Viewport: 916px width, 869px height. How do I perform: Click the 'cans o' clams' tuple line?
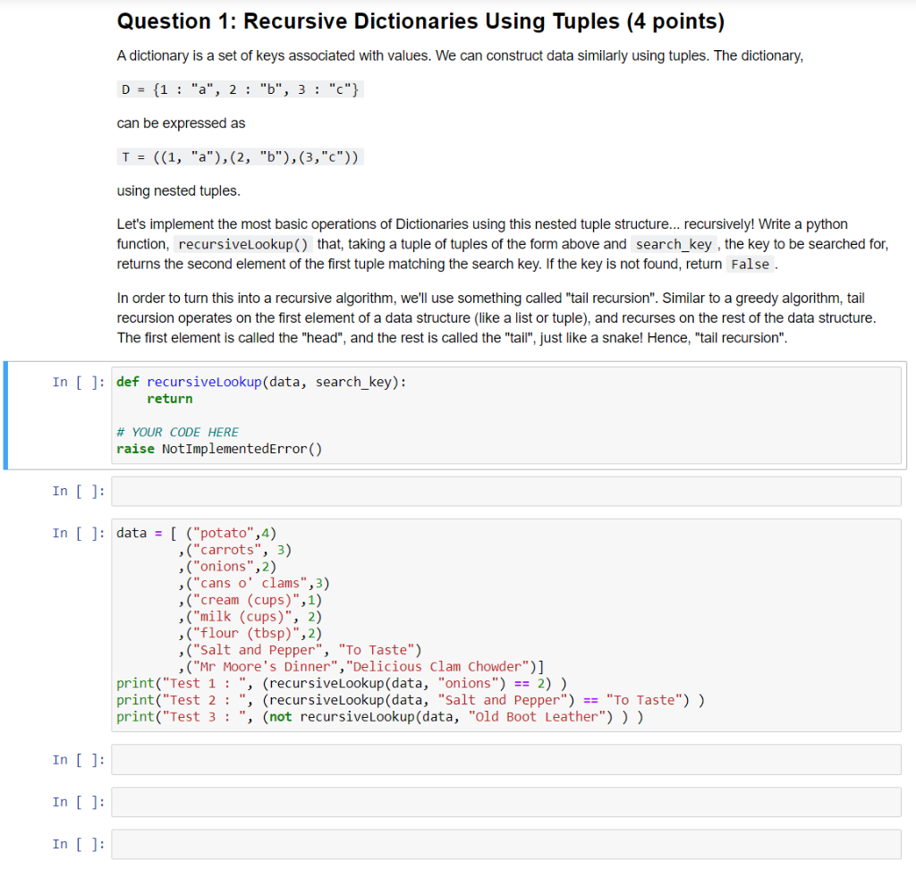(254, 584)
